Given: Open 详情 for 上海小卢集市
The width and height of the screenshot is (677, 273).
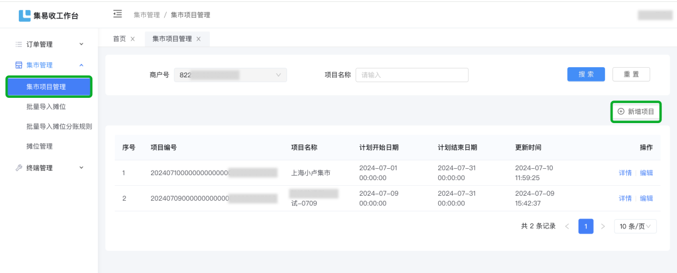Looking at the screenshot, I should 625,173.
